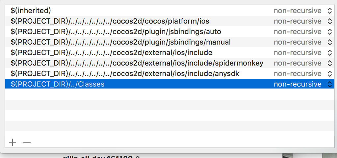This screenshot has height=158, width=337.
Task: Open recursion dropdown for Classes path
Action: click(x=329, y=84)
